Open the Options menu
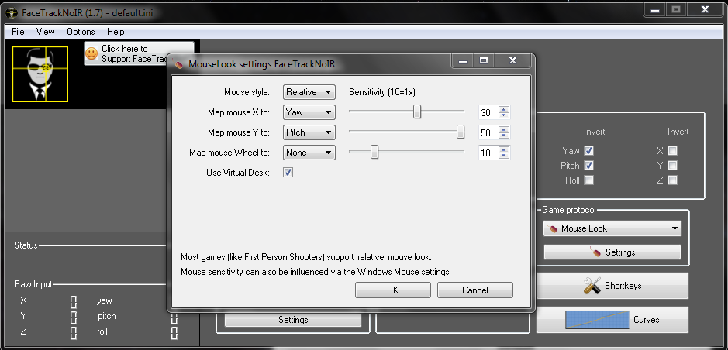The image size is (728, 350). [81, 32]
